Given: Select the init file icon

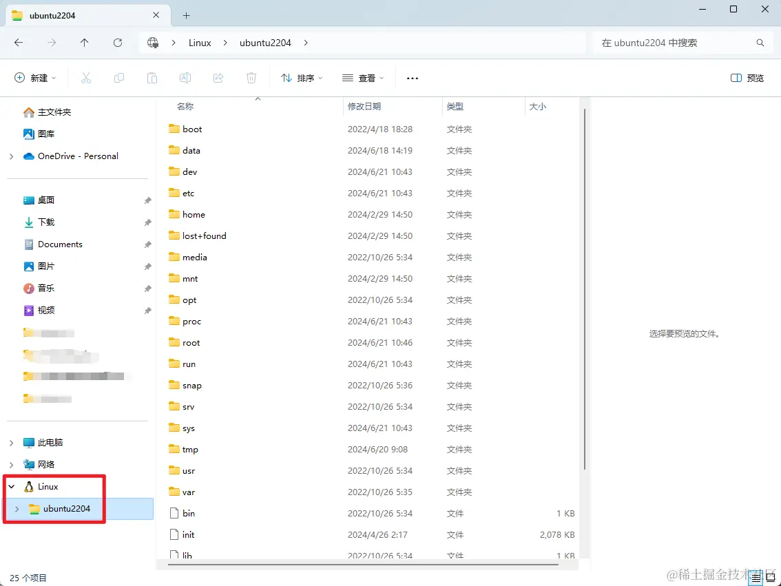Looking at the screenshot, I should click(x=174, y=534).
